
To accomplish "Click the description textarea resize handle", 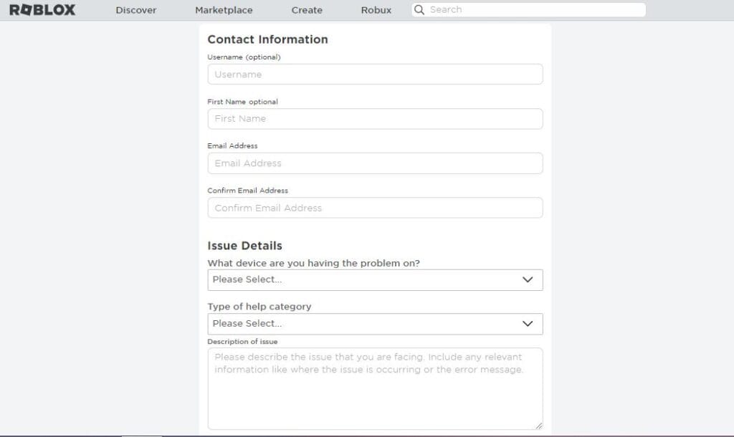I will pyautogui.click(x=539, y=426).
